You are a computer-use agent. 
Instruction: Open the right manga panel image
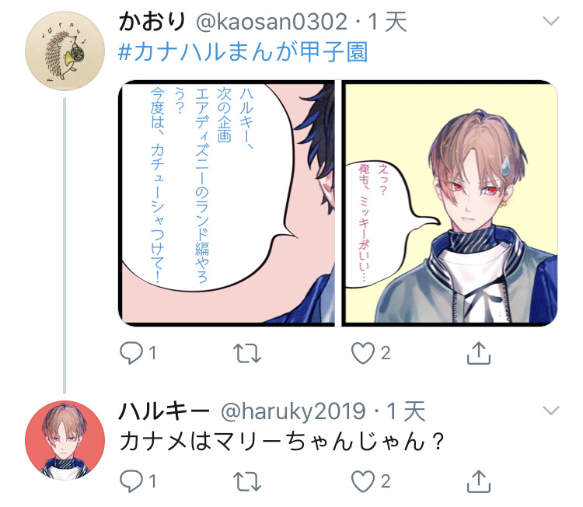450,203
